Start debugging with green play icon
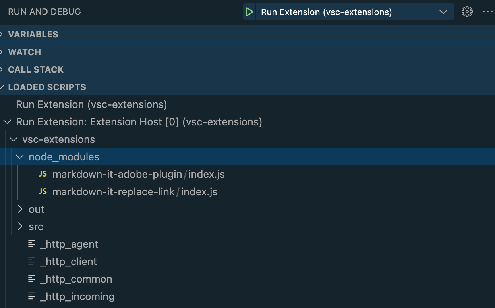Viewport: 495px width, 308px height. tap(249, 12)
